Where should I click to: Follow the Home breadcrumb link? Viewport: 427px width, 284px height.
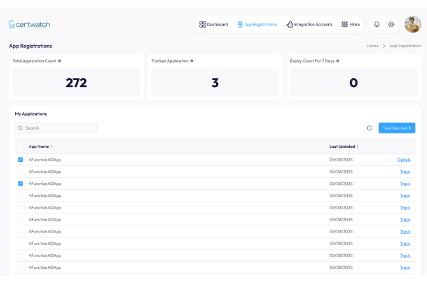point(373,46)
